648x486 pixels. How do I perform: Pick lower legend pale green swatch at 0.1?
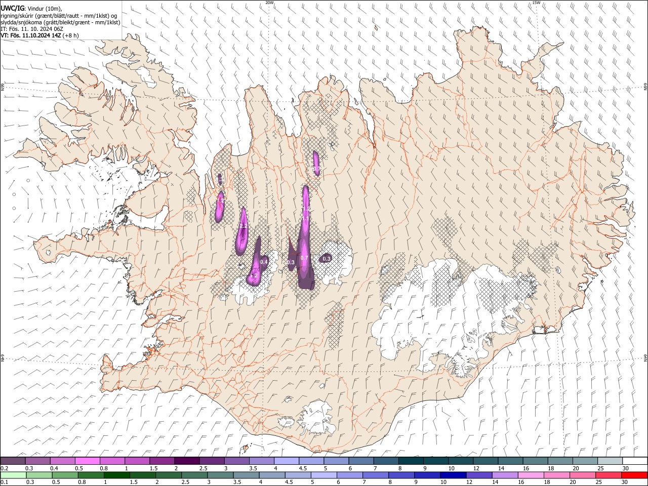[13, 475]
